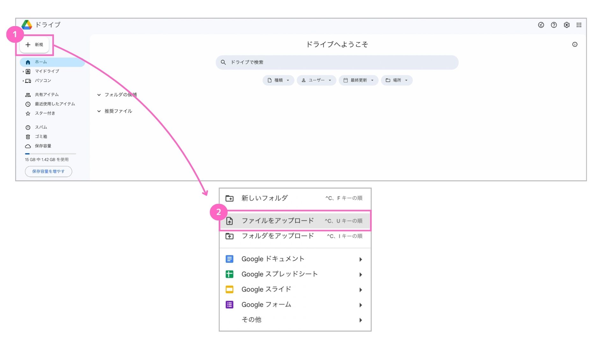This screenshot has width=612, height=344.
Task: Click the スター付き star icon
Action: pos(28,114)
